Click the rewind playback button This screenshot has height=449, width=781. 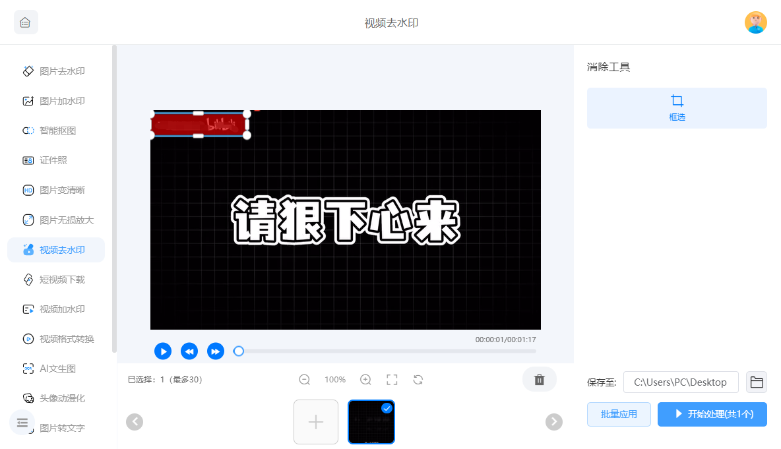[x=189, y=351]
